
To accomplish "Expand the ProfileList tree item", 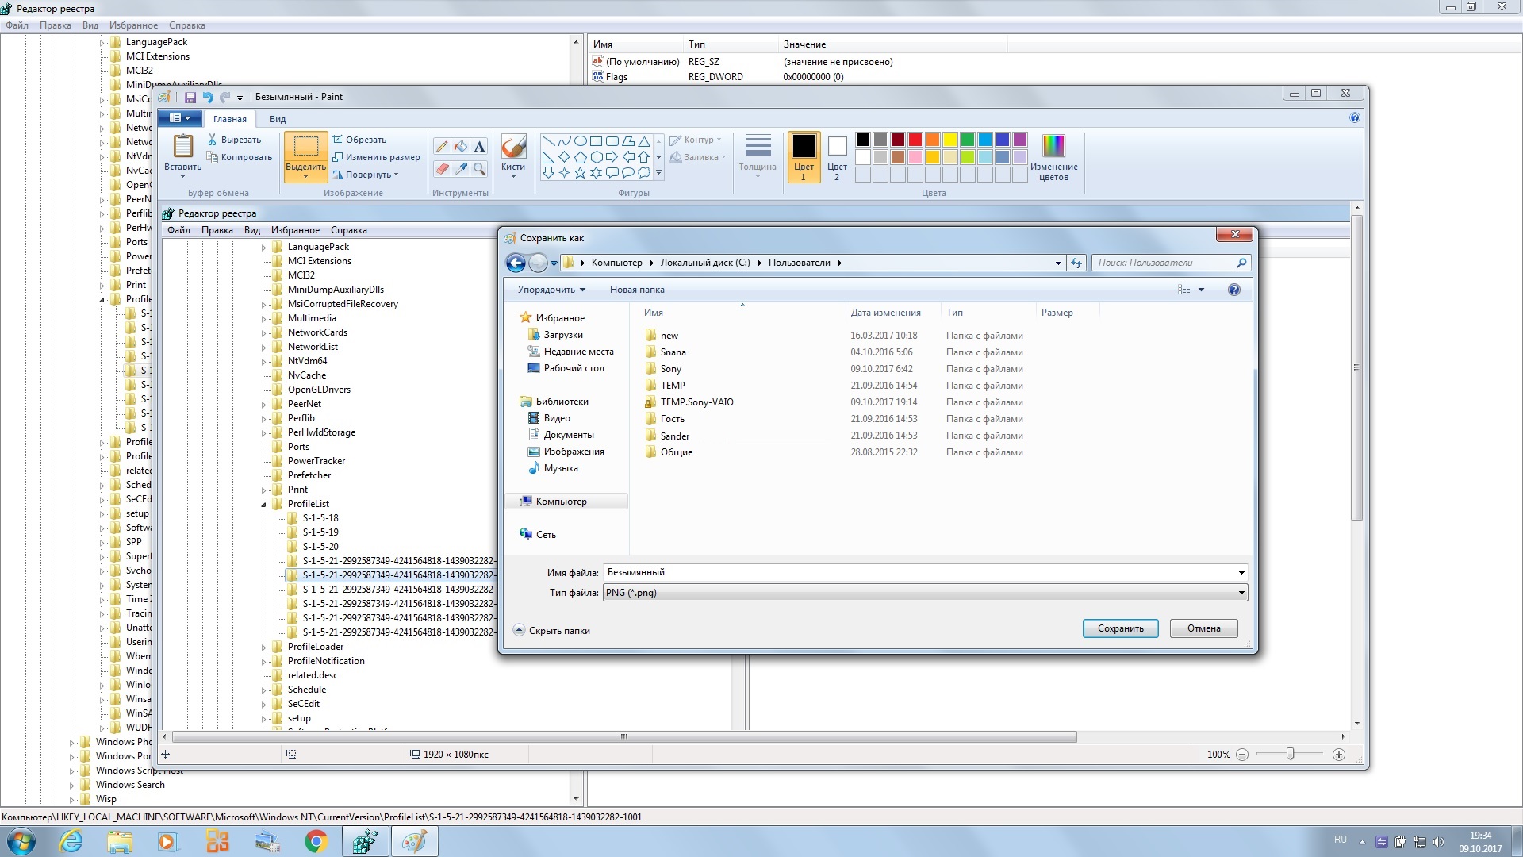I will click(x=263, y=503).
